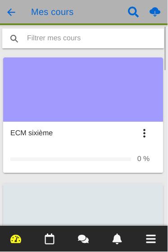Click the 0 % progress label
Image resolution: width=168 pixels, height=252 pixels.
click(x=143, y=159)
